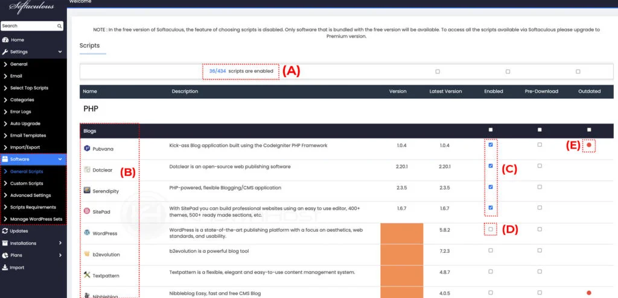Screen dimensions: 618x298
Task: Open Manage WordPress Sets page
Action: (36, 219)
